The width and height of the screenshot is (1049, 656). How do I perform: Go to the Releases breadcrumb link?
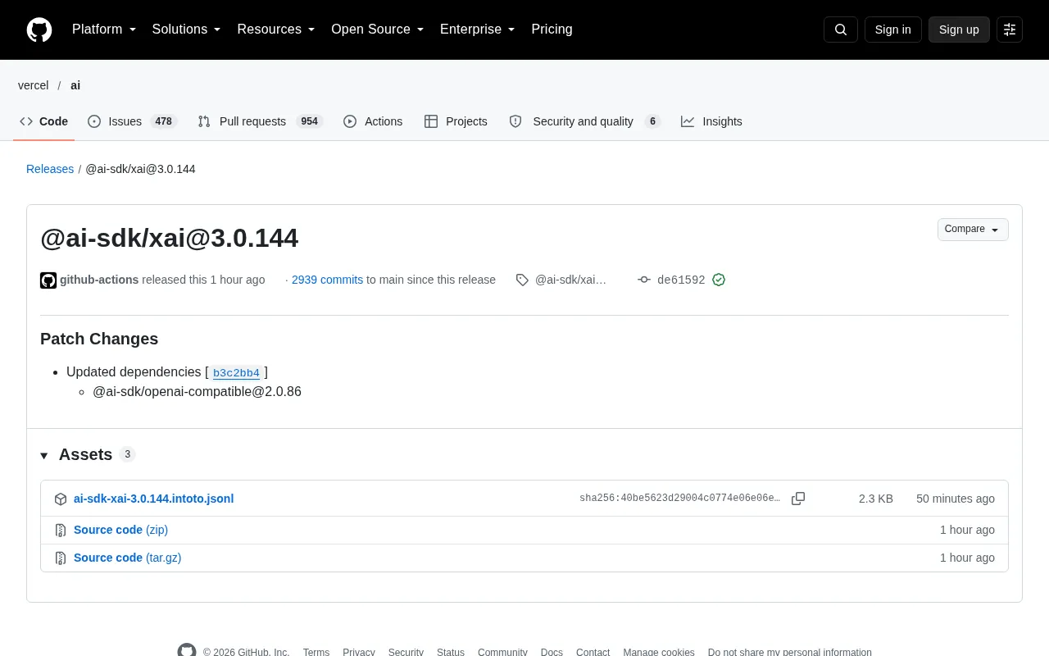50,169
